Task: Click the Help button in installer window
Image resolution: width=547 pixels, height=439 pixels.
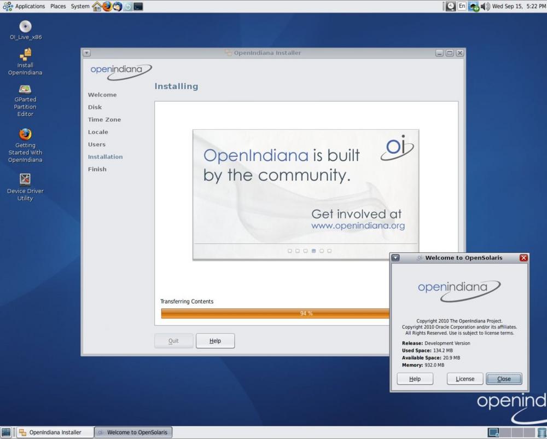Action: coord(215,341)
